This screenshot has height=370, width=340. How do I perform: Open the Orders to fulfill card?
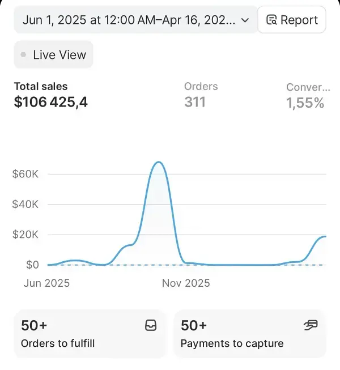tap(90, 334)
